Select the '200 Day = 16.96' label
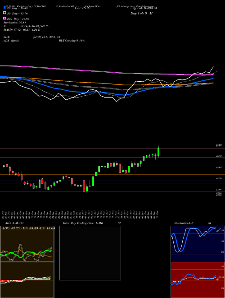This screenshot has width=225, height=298. [18, 19]
